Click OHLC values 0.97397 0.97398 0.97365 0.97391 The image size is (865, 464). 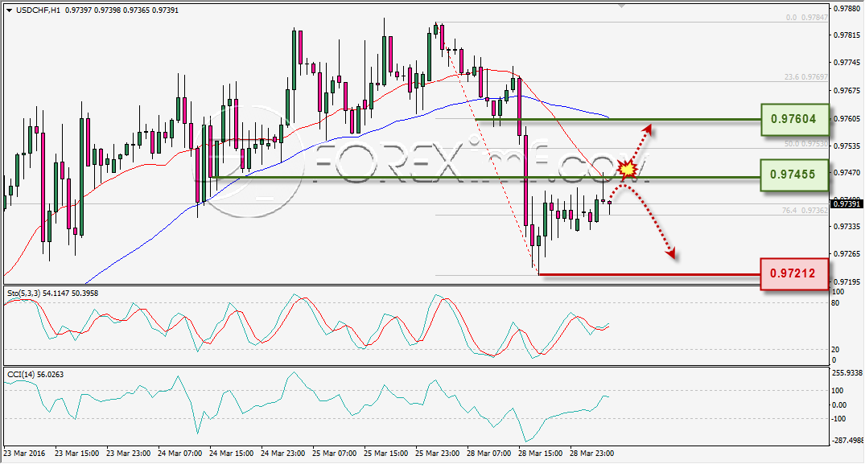pyautogui.click(x=122, y=10)
